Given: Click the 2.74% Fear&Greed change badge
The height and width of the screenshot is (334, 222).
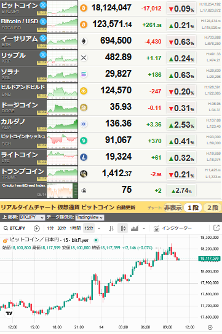Looking at the screenshot, I should click(x=181, y=190).
